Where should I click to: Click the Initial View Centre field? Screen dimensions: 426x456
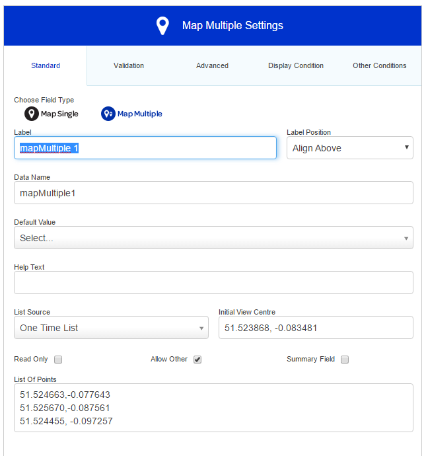[316, 328]
